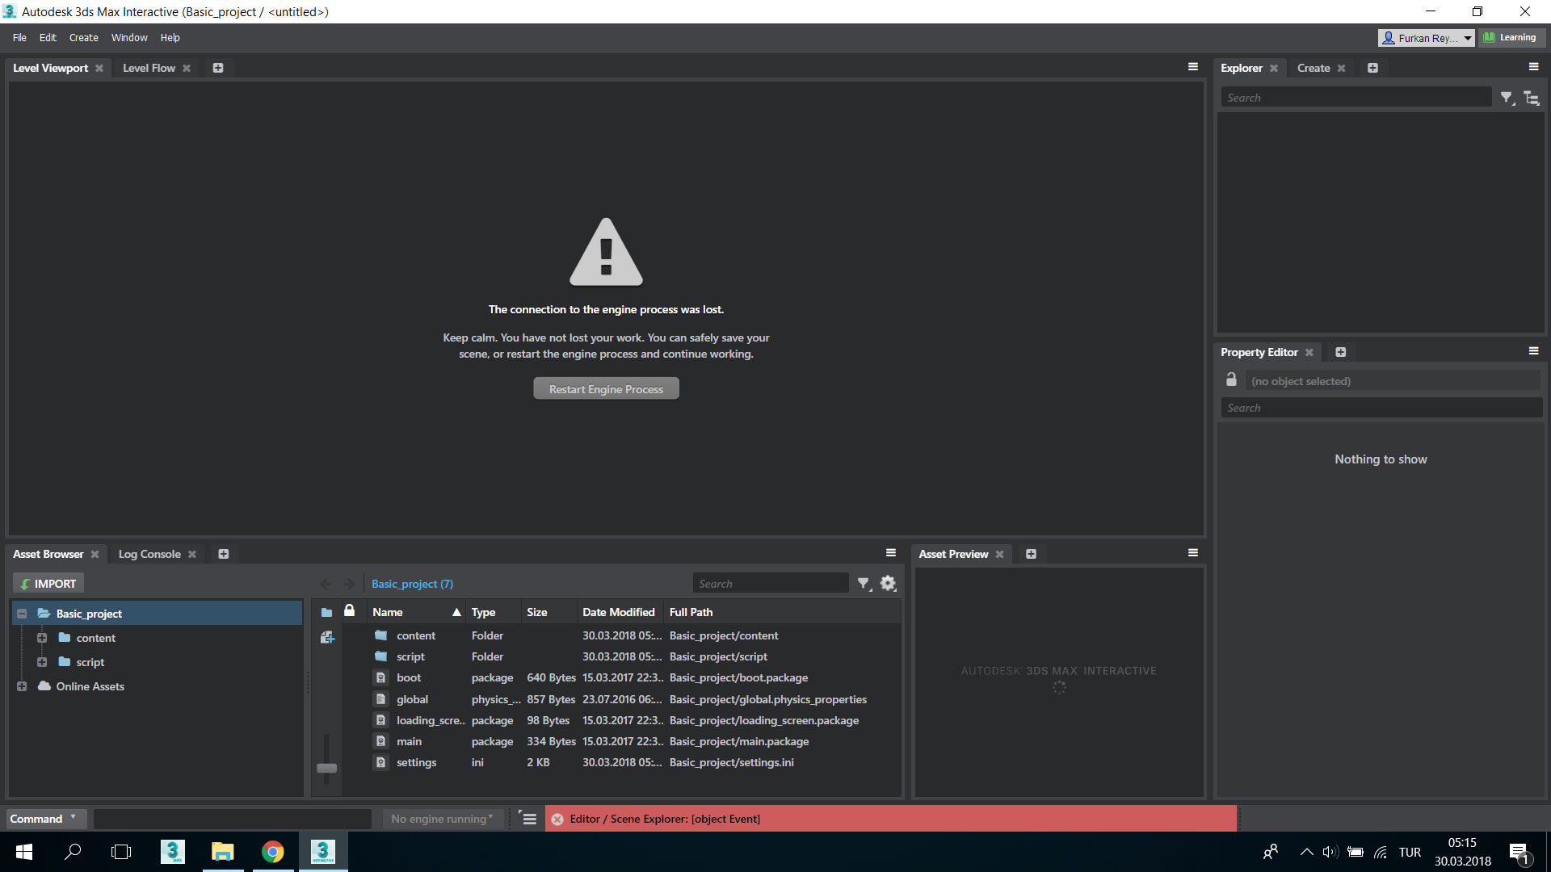Image resolution: width=1551 pixels, height=872 pixels.
Task: Open Asset Preview panel hamburger menu
Action: pyautogui.click(x=1192, y=553)
